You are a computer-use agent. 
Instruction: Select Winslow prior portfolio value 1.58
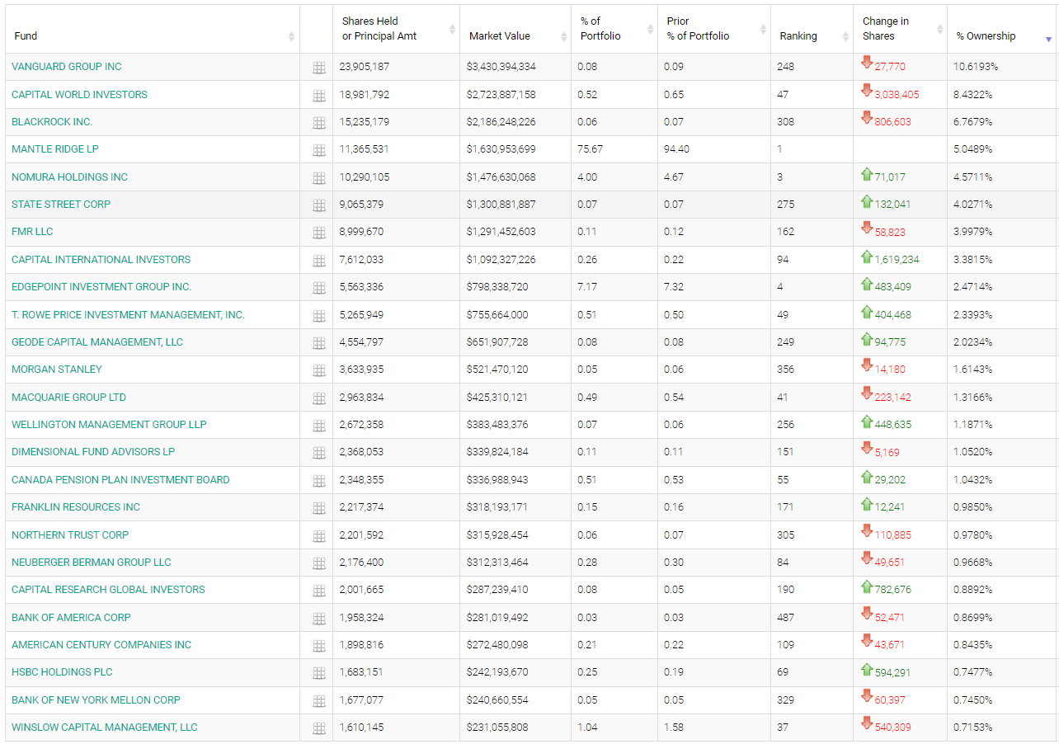pyautogui.click(x=674, y=728)
